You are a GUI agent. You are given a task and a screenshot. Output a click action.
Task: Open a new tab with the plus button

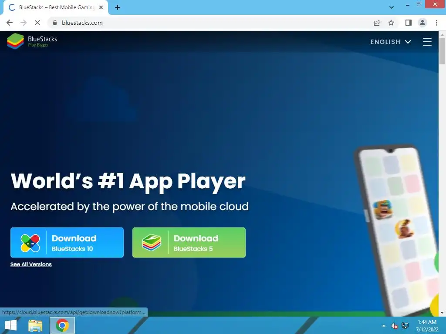point(118,7)
